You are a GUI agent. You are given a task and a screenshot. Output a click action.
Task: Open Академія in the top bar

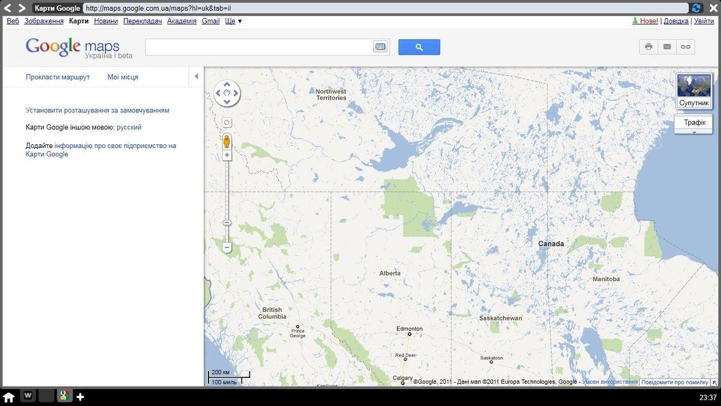[181, 21]
